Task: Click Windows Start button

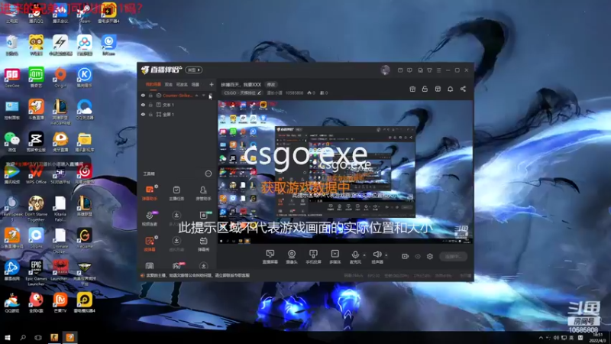Action: coord(8,337)
